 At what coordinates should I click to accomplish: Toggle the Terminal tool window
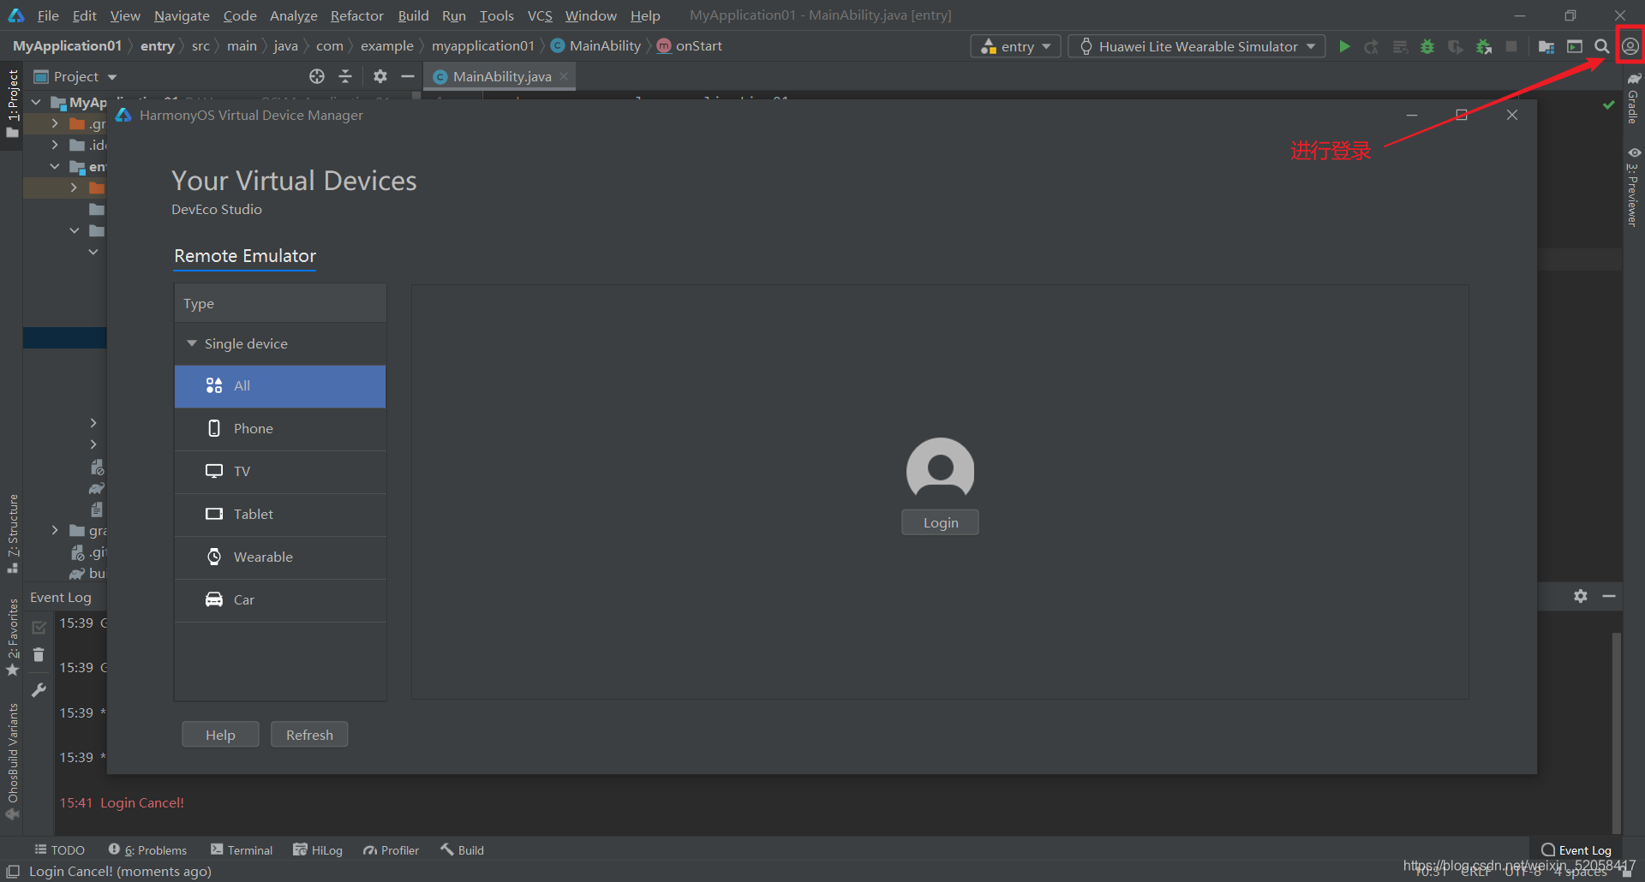click(x=242, y=849)
